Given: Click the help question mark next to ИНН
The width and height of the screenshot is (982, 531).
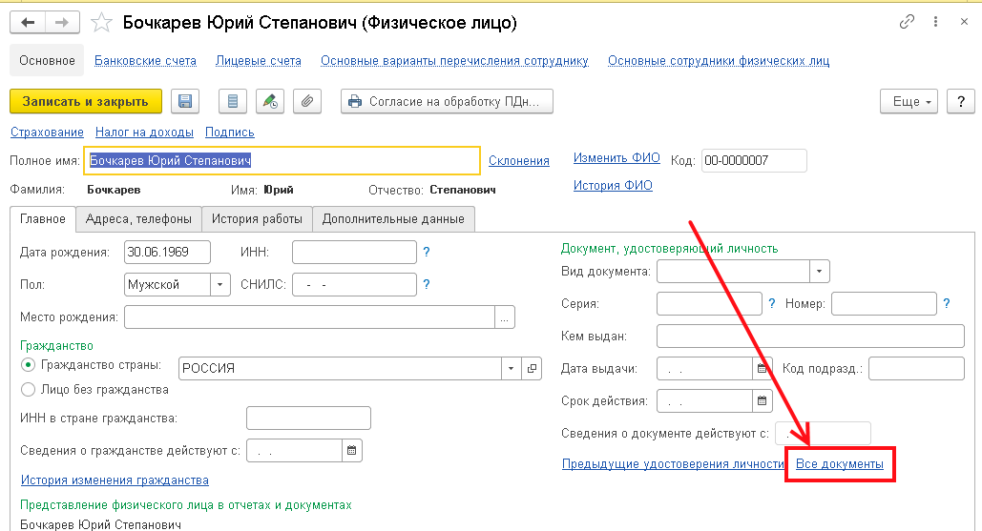Looking at the screenshot, I should pyautogui.click(x=427, y=253).
